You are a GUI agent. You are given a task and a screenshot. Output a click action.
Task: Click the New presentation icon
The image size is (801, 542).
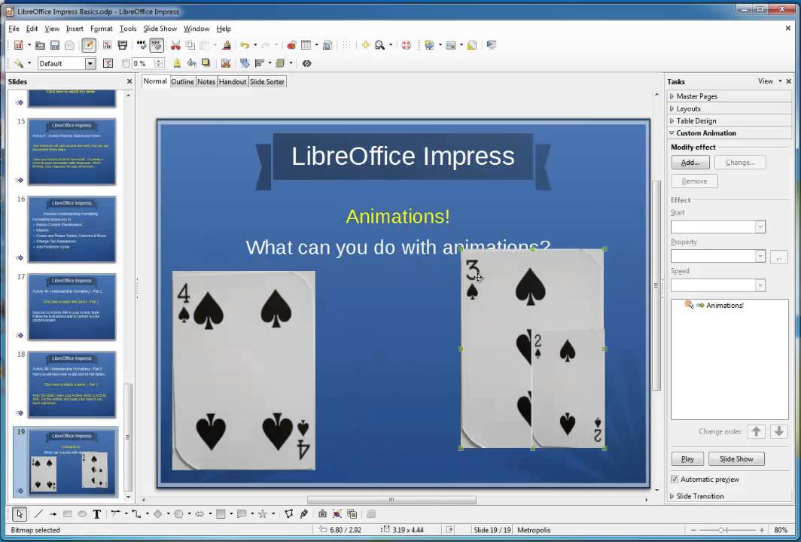coord(18,45)
